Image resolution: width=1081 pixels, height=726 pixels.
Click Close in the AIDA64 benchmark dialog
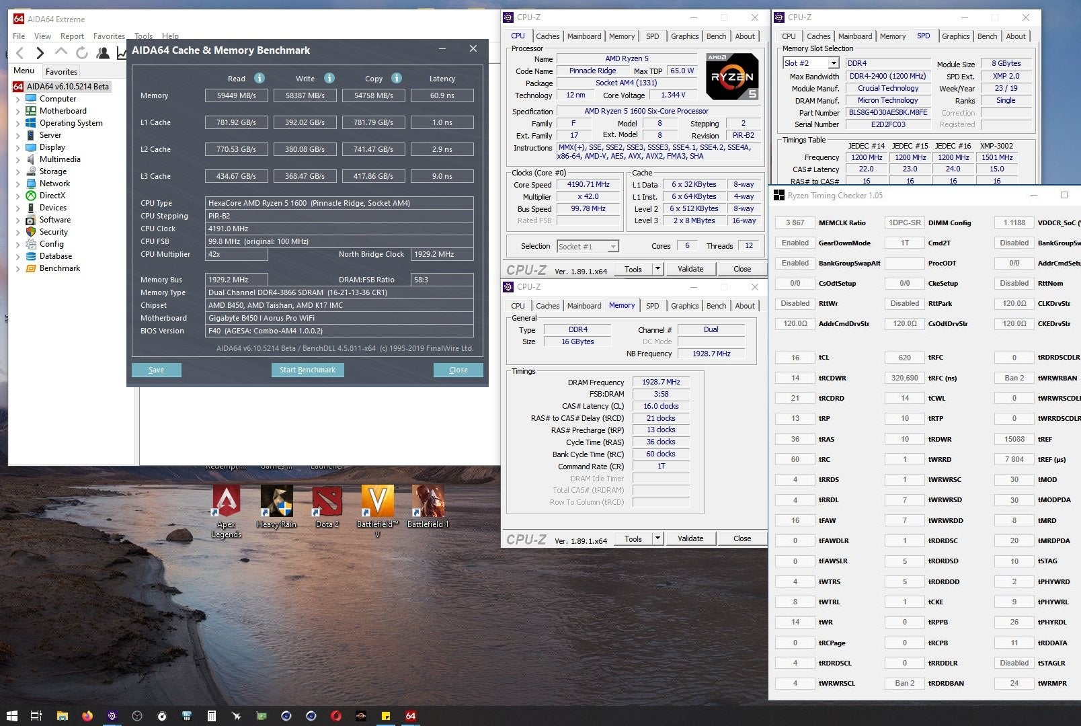(x=458, y=370)
